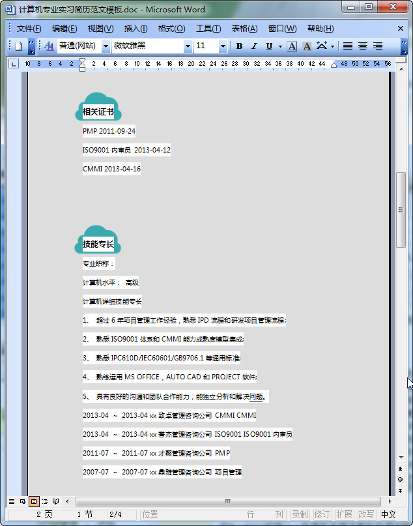Open the 表格(A) menu

click(x=245, y=29)
